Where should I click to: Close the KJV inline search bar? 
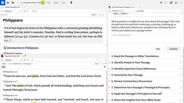106,64
